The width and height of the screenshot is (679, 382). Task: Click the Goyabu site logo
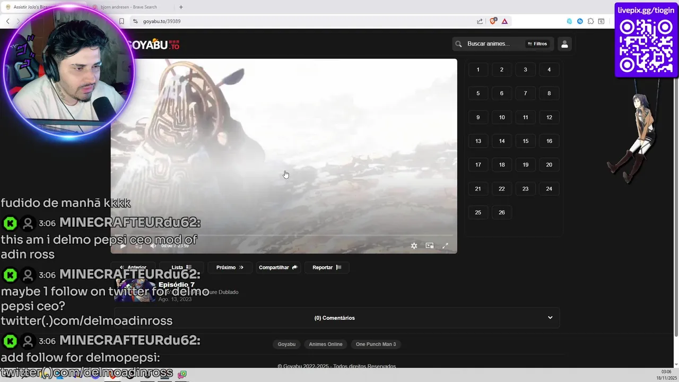153,45
